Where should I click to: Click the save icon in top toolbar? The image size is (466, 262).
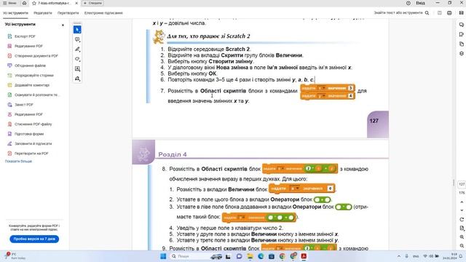[440, 13]
